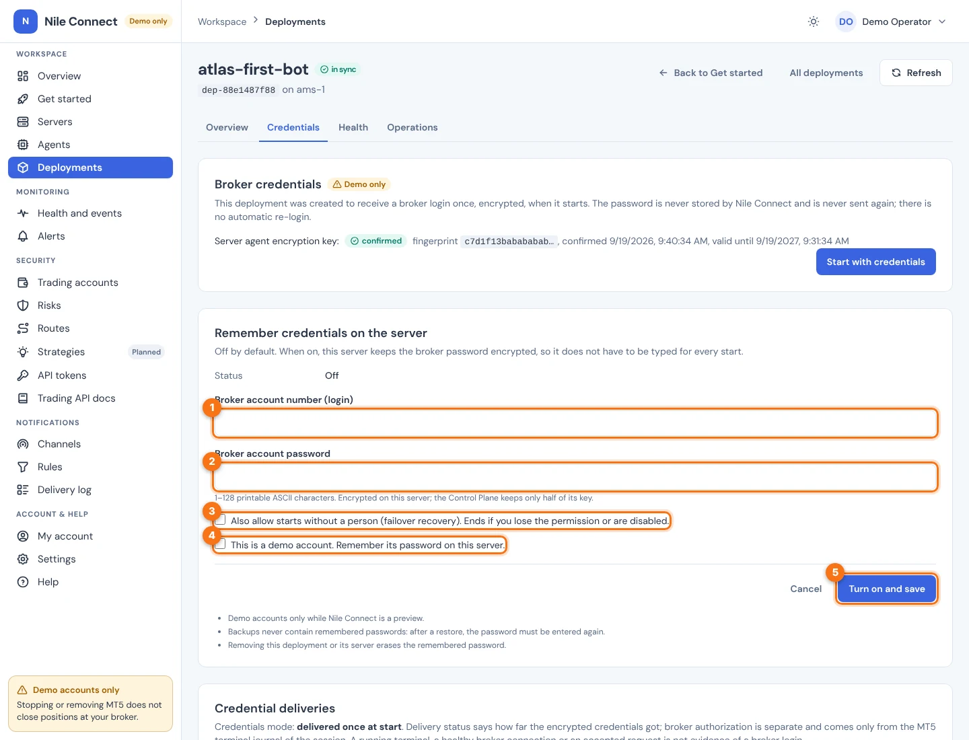Expand the Demo Operator user menu
The image size is (969, 740).
891,22
